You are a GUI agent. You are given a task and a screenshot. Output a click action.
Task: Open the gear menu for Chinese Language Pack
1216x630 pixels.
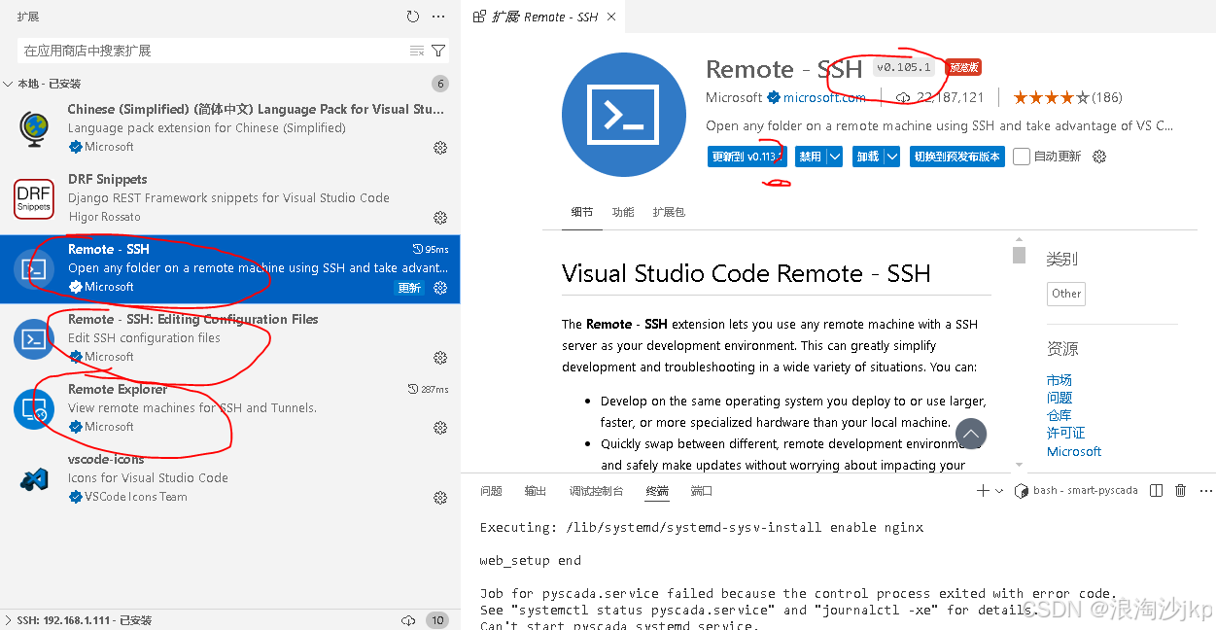(440, 148)
